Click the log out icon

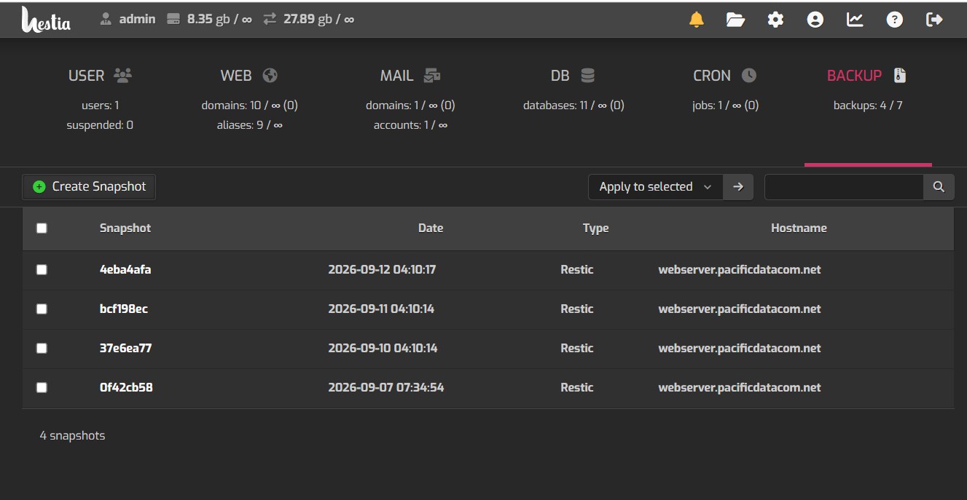pyautogui.click(x=934, y=20)
